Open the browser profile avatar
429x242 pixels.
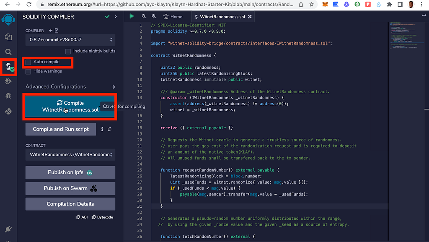click(x=411, y=4)
